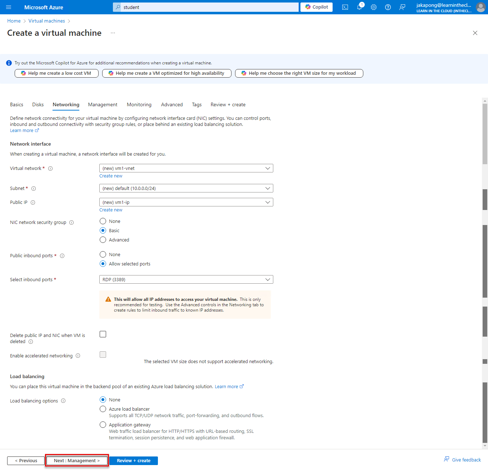Click info icon for Enable accelerated networking
The height and width of the screenshot is (474, 488).
click(x=78, y=356)
